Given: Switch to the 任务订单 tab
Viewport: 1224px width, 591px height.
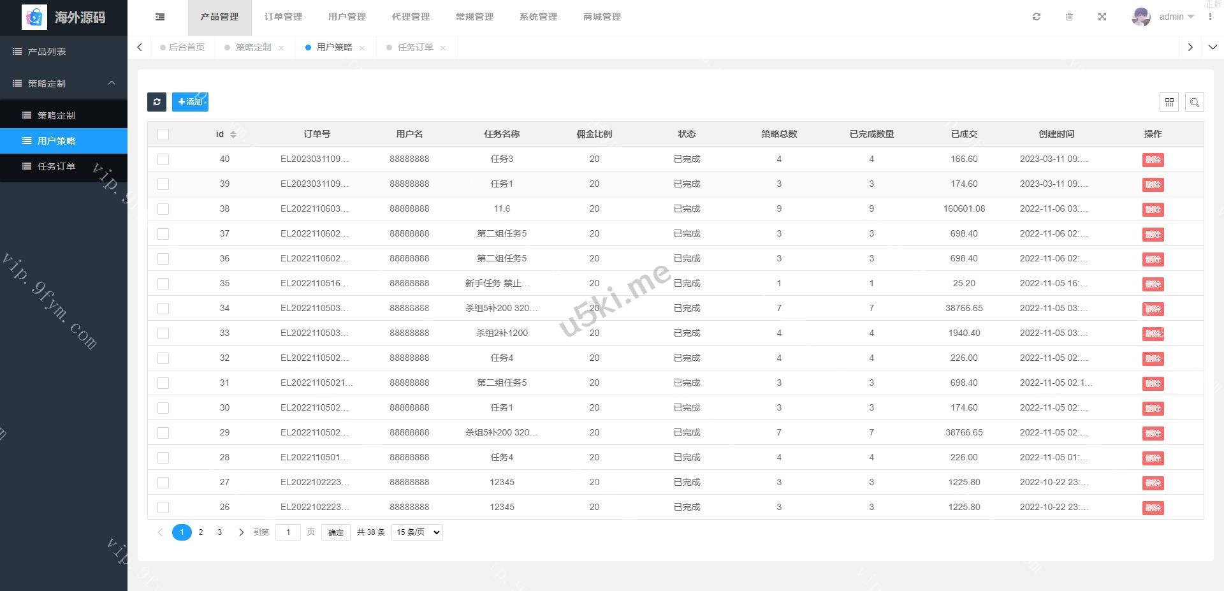Looking at the screenshot, I should [x=415, y=47].
